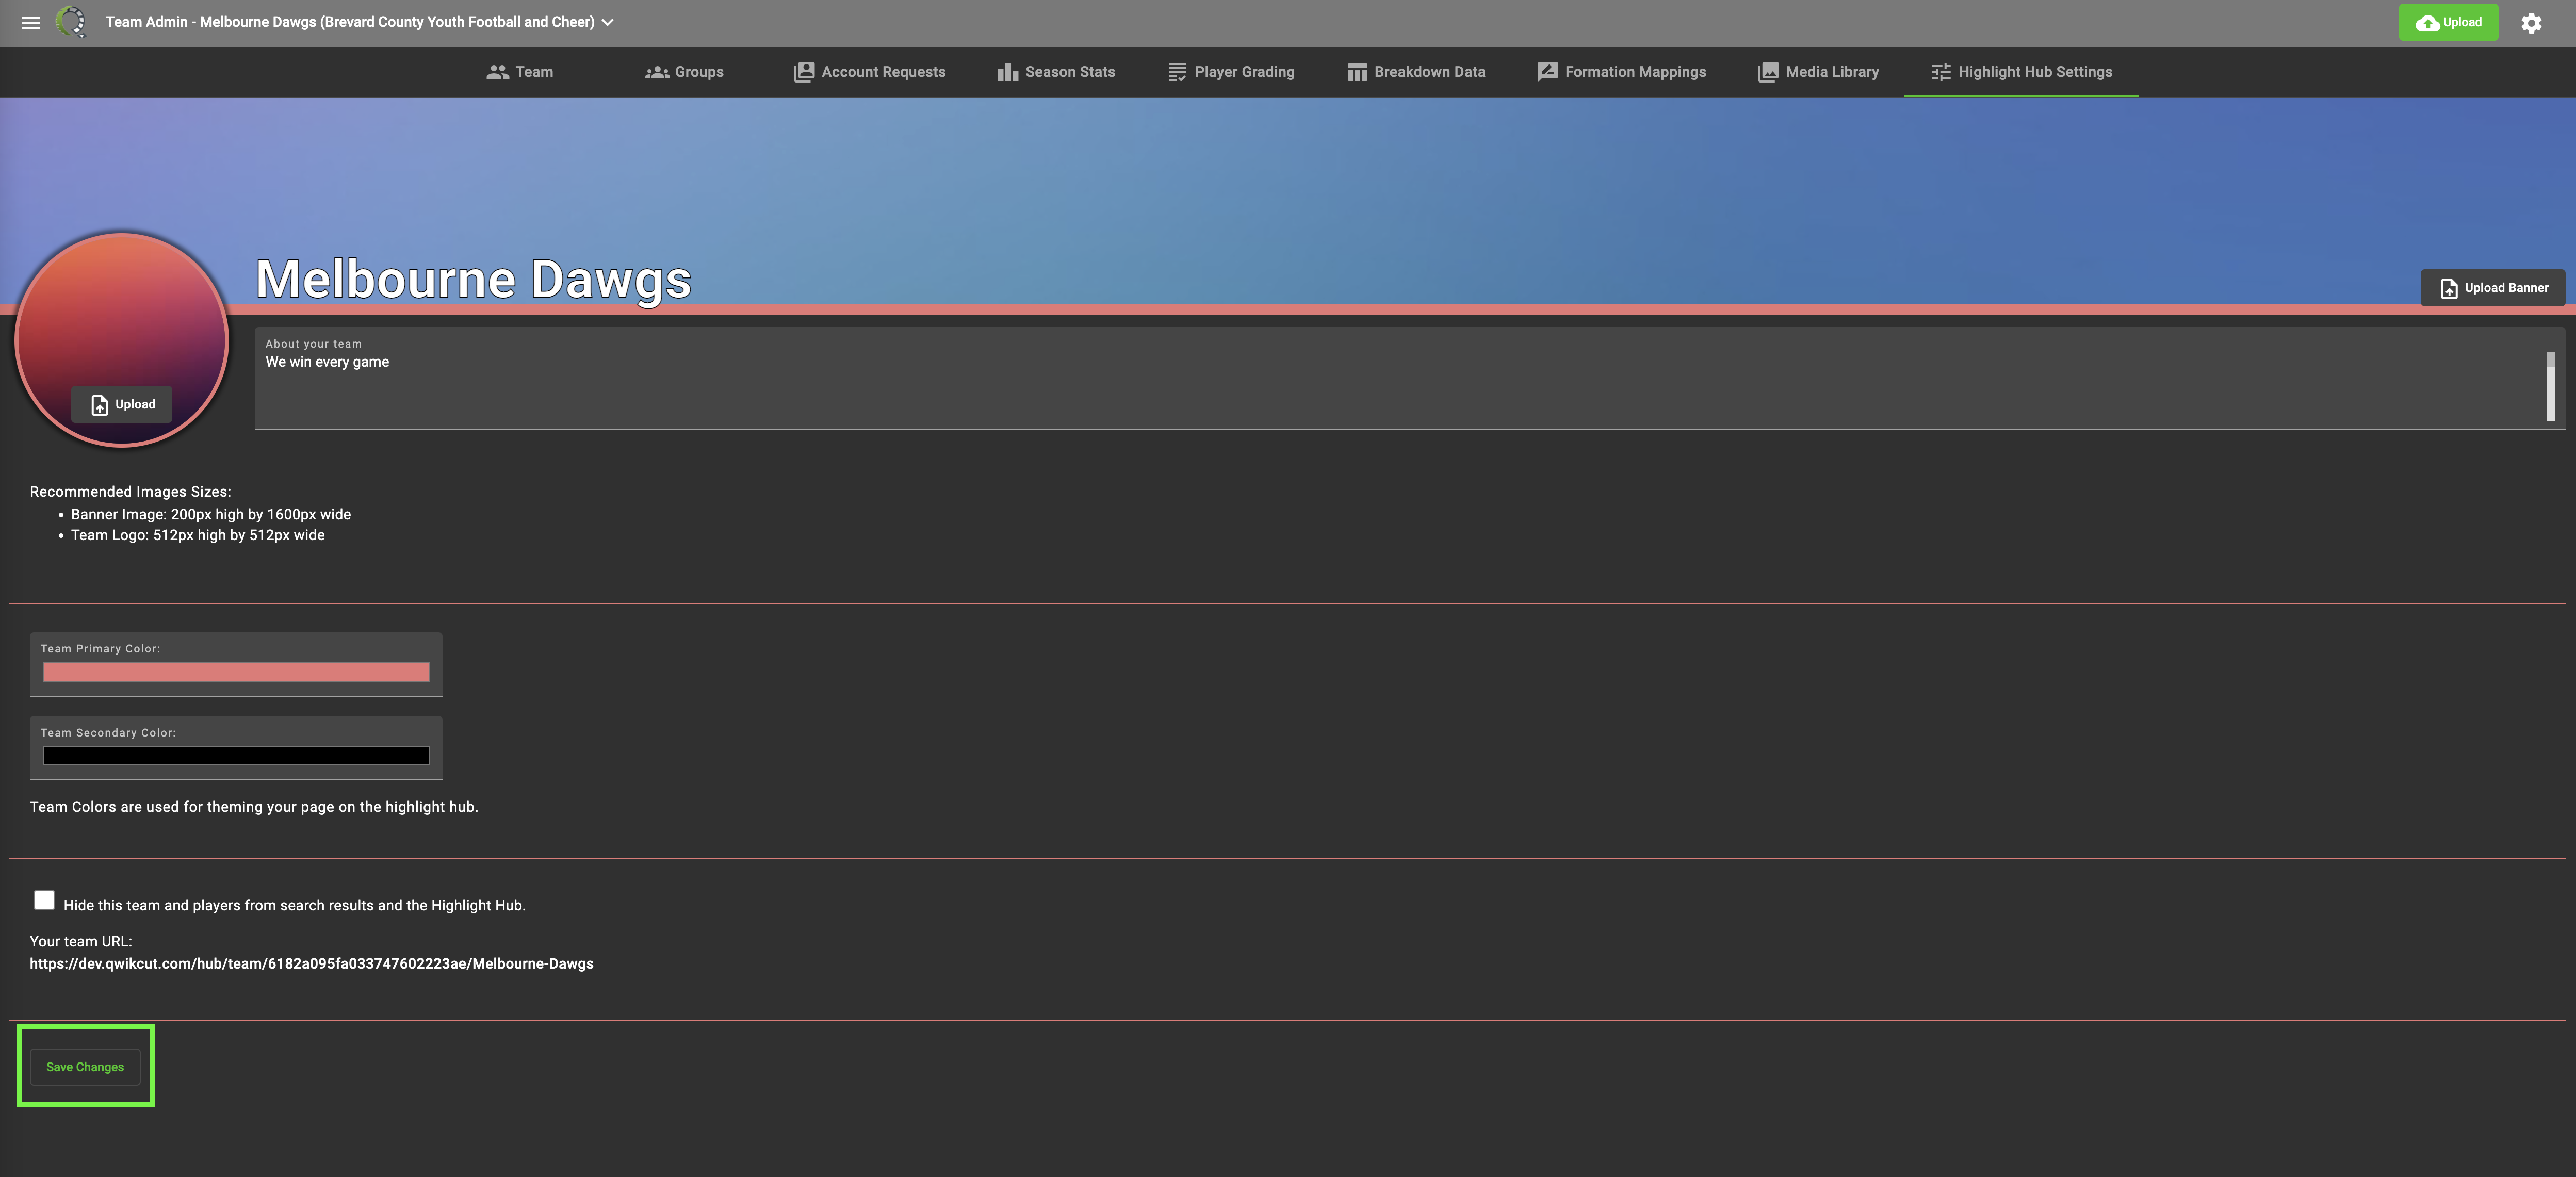Click the upload file icon in Upload Banner

coord(2449,288)
